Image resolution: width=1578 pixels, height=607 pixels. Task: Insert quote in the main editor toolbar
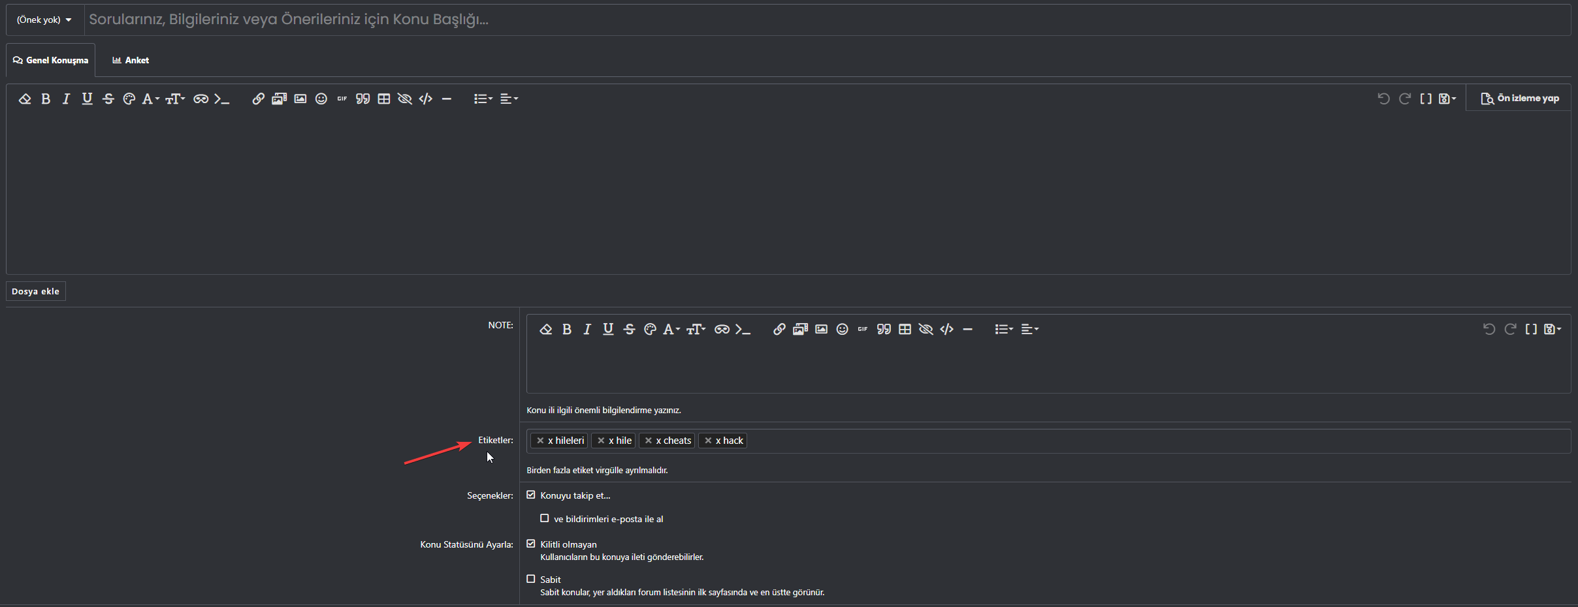pos(363,99)
